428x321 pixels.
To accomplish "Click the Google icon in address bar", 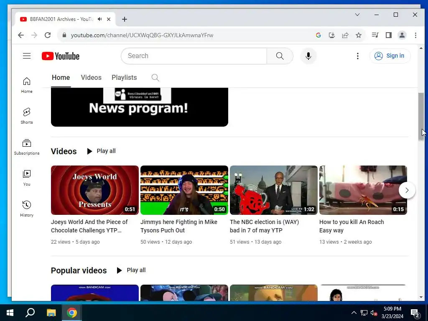I will click(318, 35).
